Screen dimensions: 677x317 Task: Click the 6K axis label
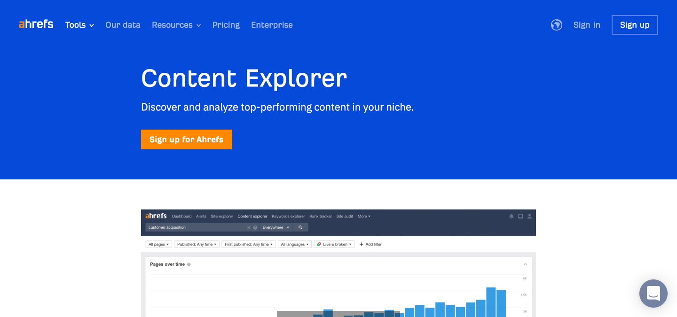click(525, 278)
